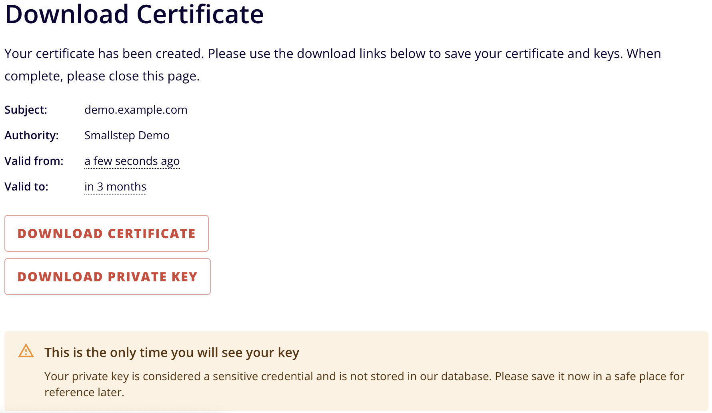712x413 pixels.
Task: Click the "Authority:" field label
Action: click(32, 135)
